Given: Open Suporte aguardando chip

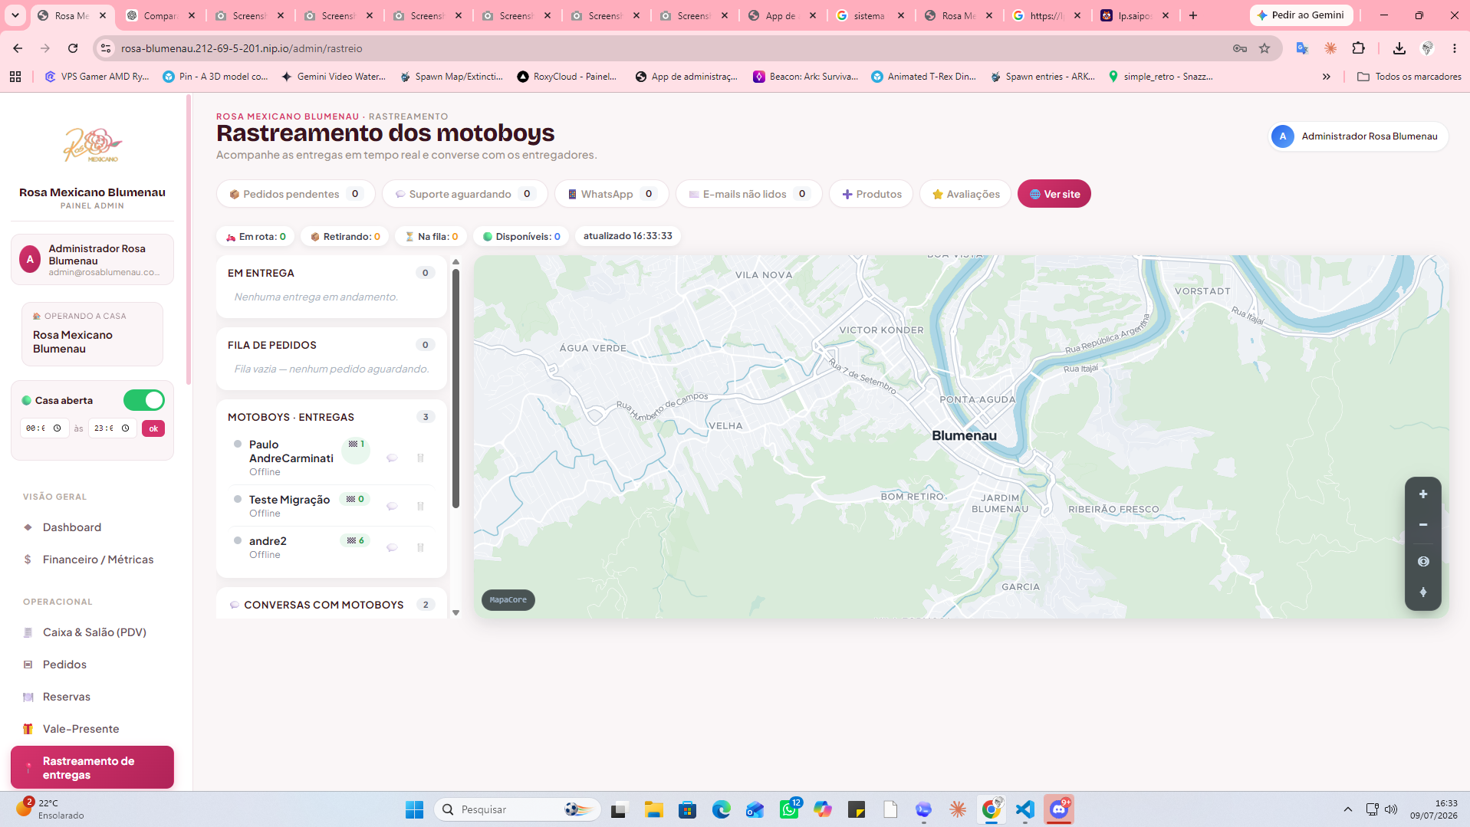Looking at the screenshot, I should 465,194.
